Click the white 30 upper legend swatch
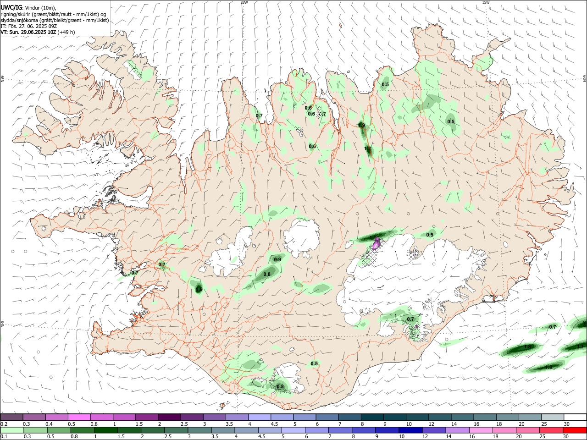Image resolution: width=587 pixels, height=440 pixels. pos(574,417)
